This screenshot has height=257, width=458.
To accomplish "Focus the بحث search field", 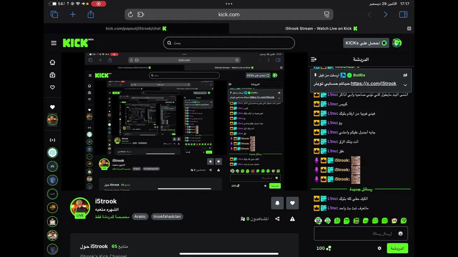I will 229,43.
